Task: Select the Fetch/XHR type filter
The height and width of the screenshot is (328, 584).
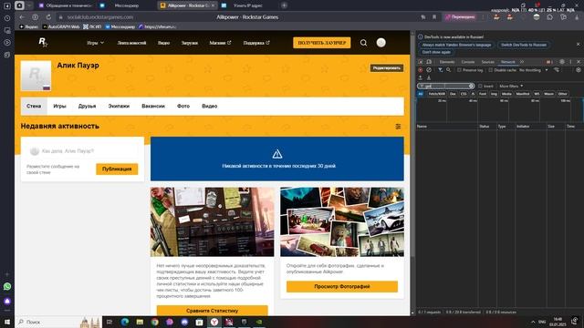Action: point(436,94)
